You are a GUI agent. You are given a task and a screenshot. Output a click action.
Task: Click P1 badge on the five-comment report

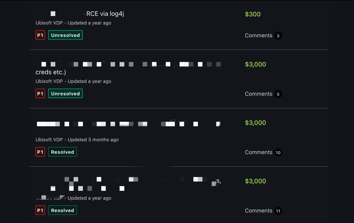pyautogui.click(x=40, y=94)
